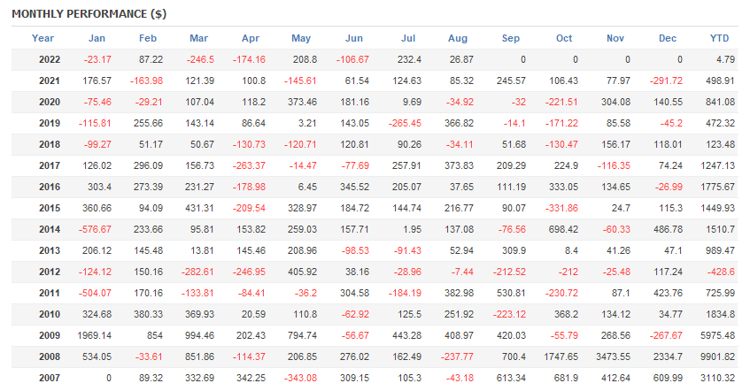Screen dimensions: 750x391
Task: Click the -343.08 May 2007 cell
Action: point(298,379)
